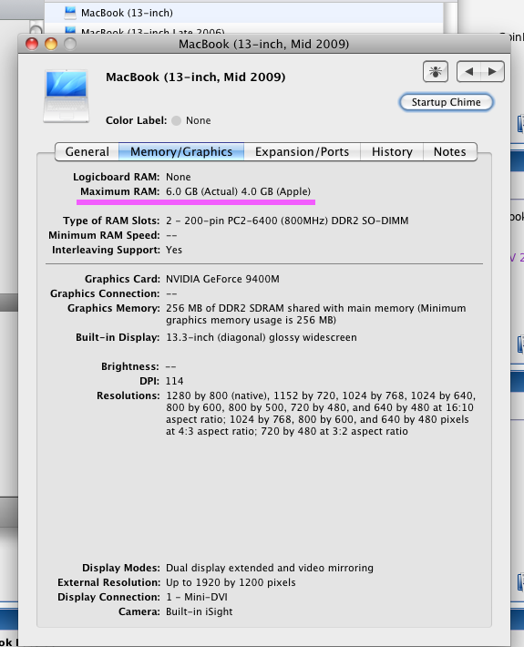Click the DPI value 114
Viewport: 524px width, 647px height.
point(175,381)
